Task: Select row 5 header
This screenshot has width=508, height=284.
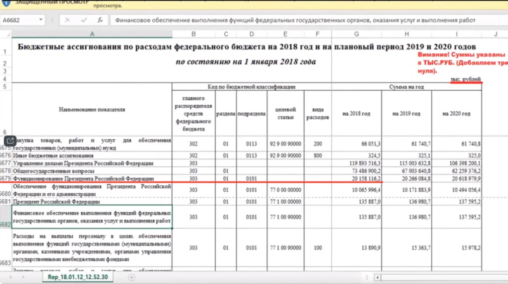Action: pos(5,87)
